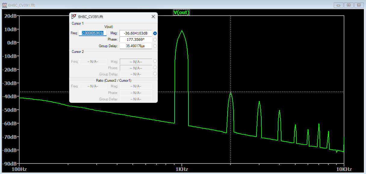The width and height of the screenshot is (366, 174).
Task: Click the 1KHz fundamental peak on trace
Action: pyautogui.click(x=182, y=31)
